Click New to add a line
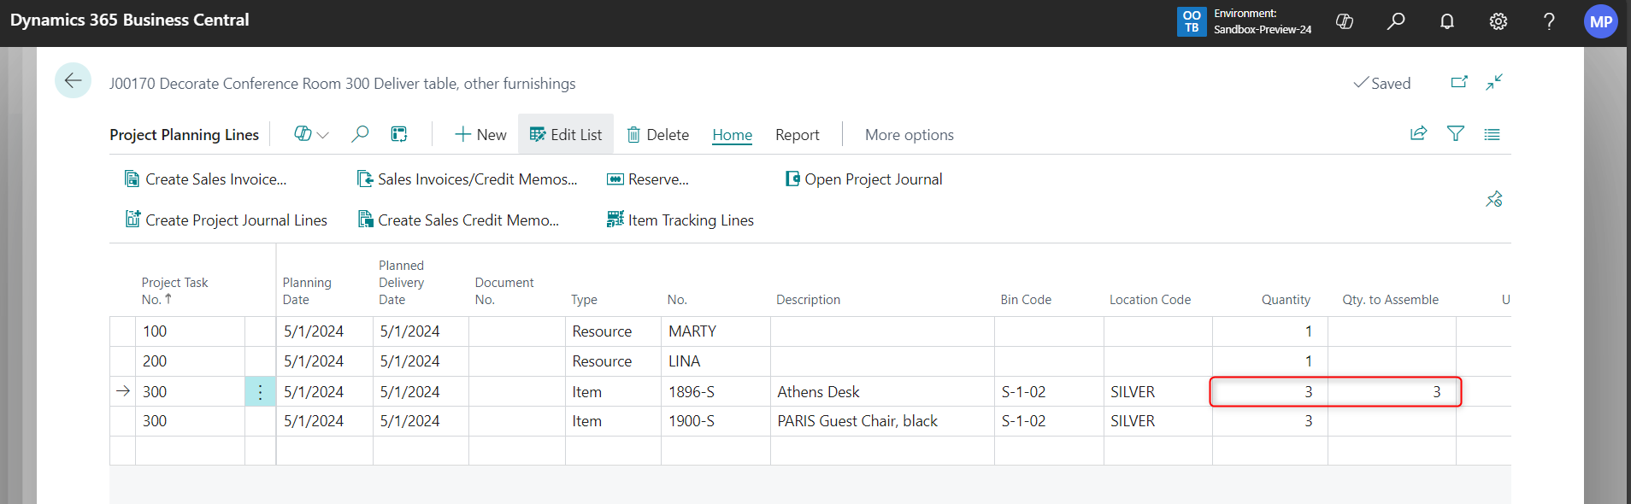This screenshot has width=1631, height=504. pos(480,134)
